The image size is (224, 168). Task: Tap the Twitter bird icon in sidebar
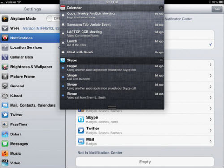5,115
